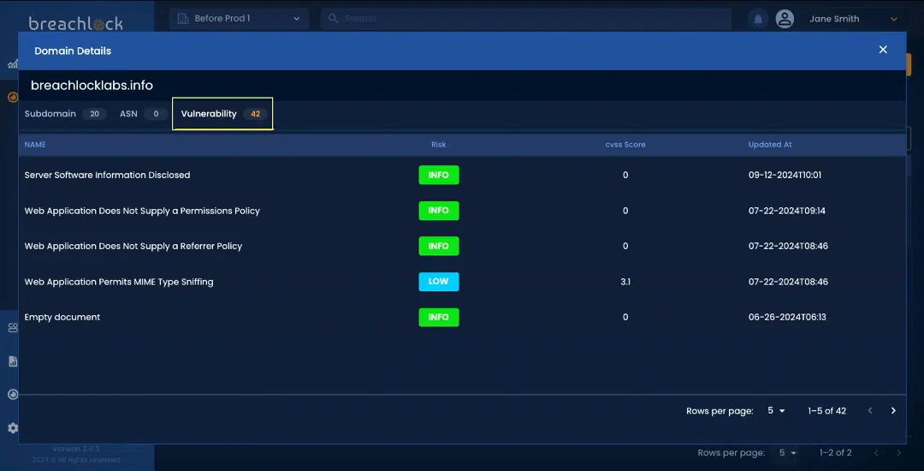
Task: Click INFO badge for Server Software Information Disclosed
Action: (438, 175)
